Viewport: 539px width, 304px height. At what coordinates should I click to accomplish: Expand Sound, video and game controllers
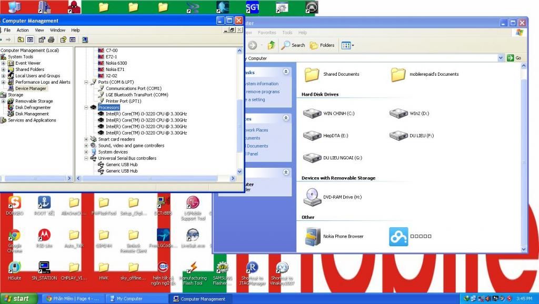click(86, 146)
